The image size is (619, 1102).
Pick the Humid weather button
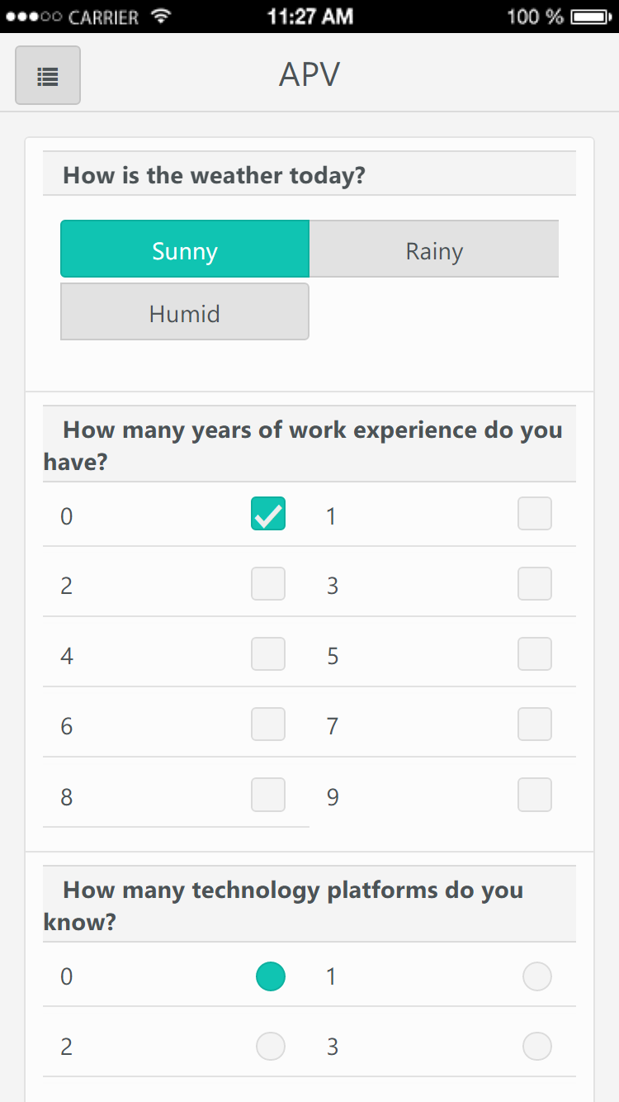click(185, 312)
